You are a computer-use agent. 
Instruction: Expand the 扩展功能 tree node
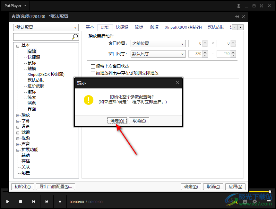click(x=18, y=150)
